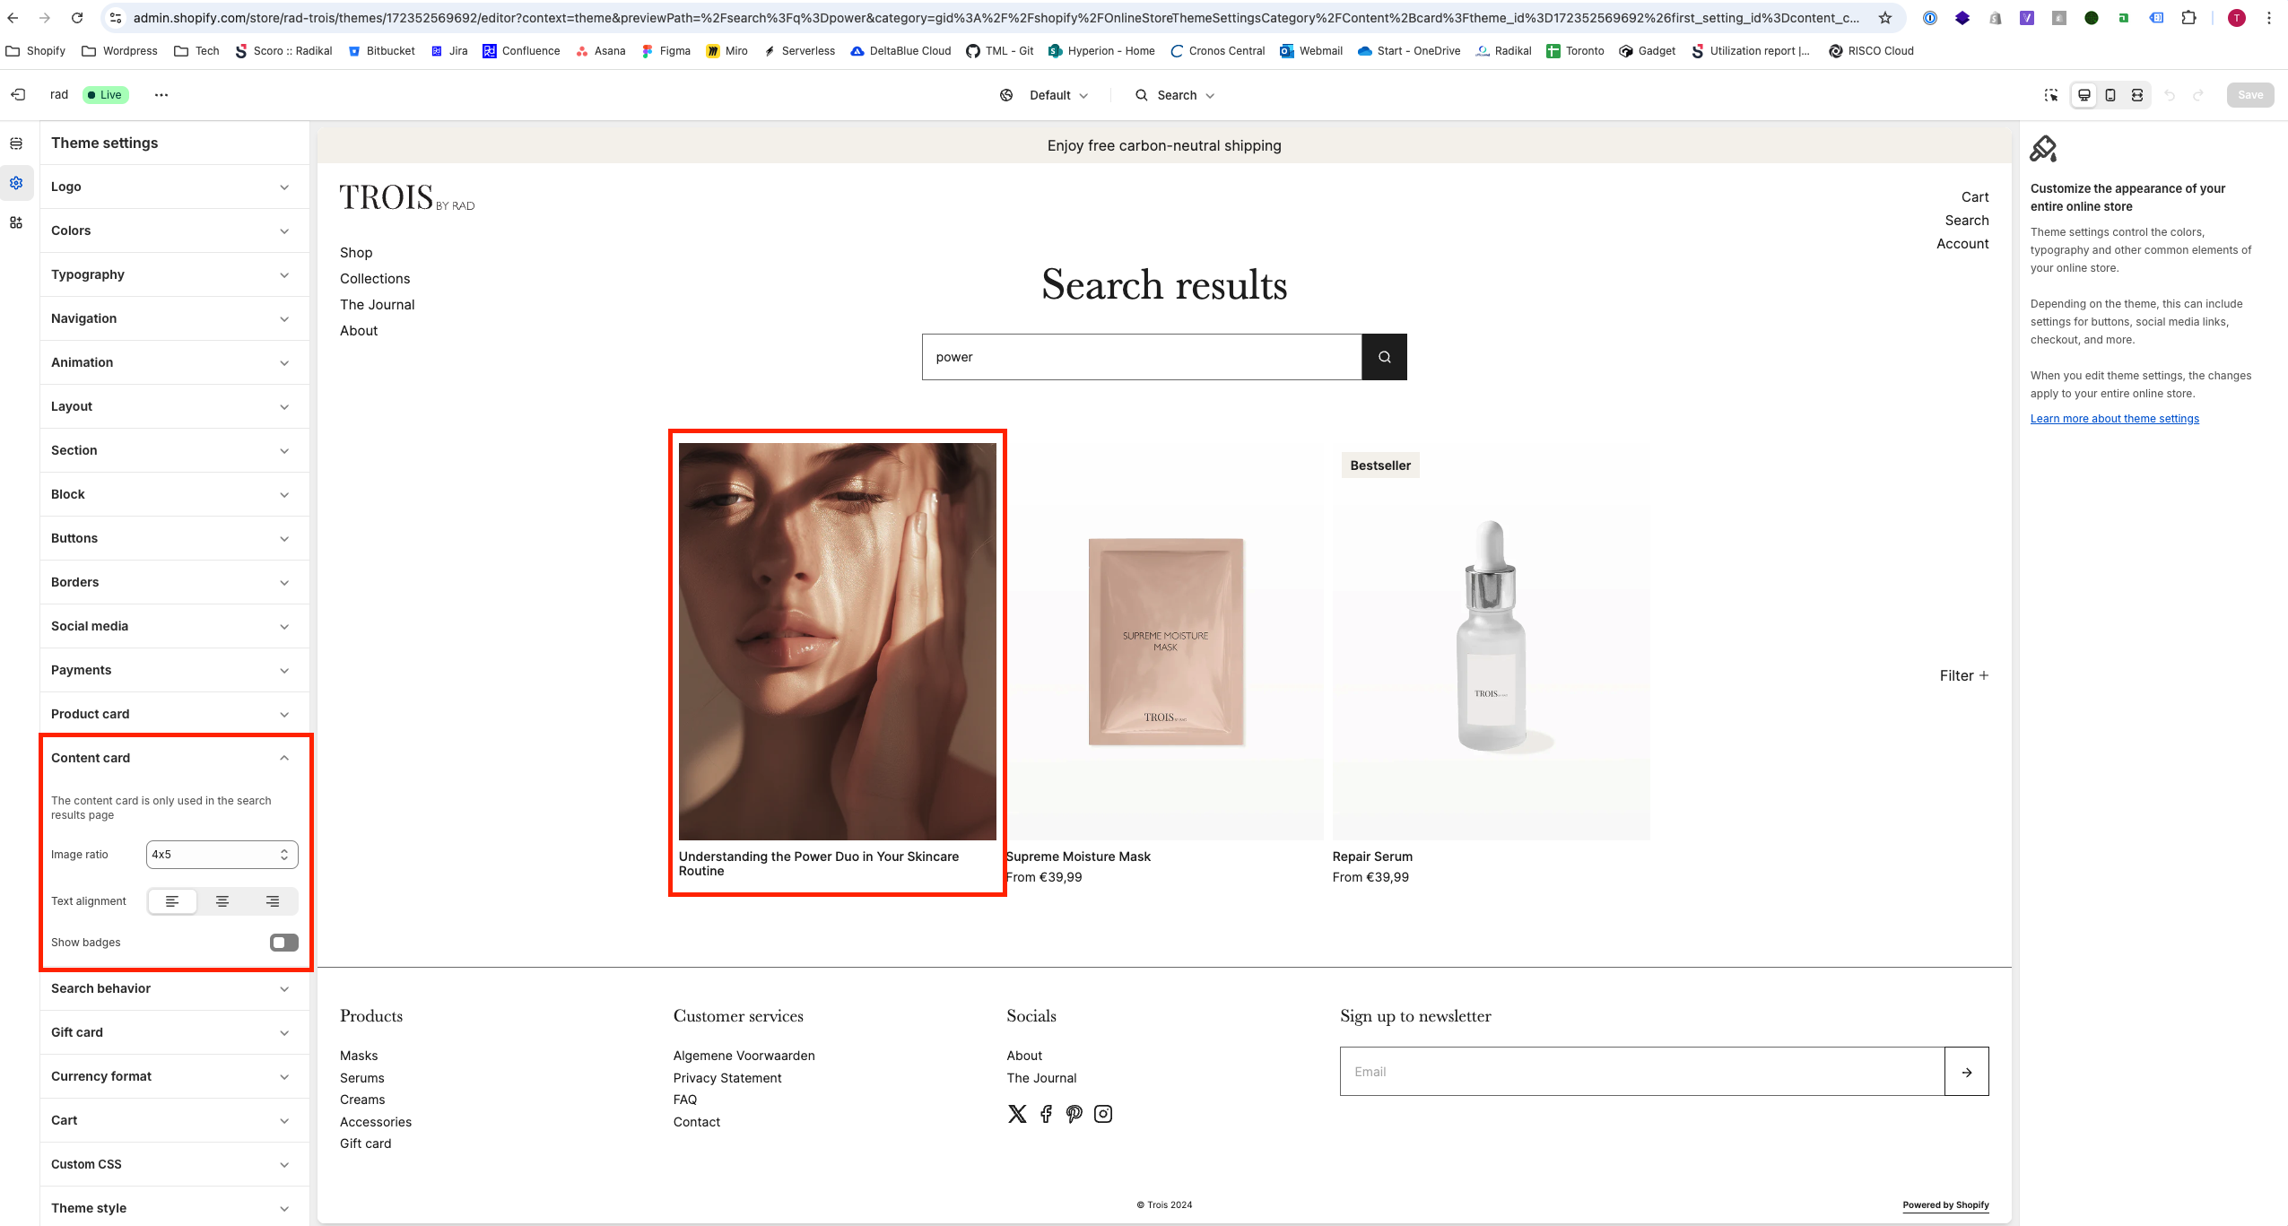Open the Jira bookmark

[x=449, y=51]
